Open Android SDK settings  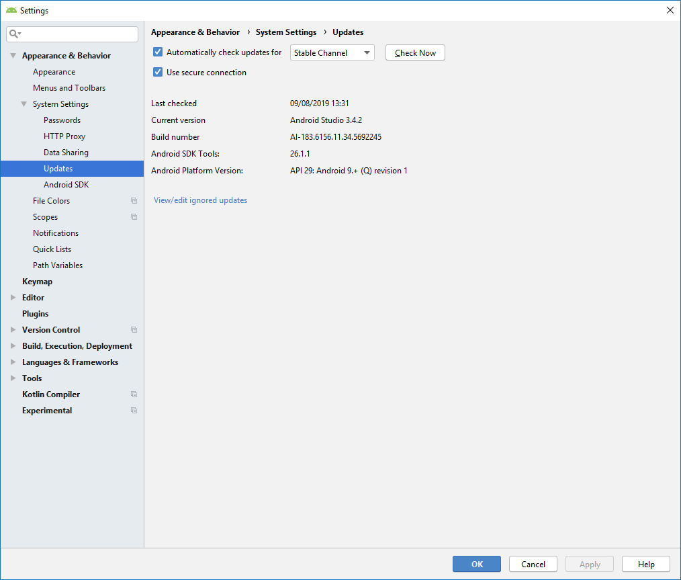click(x=66, y=185)
